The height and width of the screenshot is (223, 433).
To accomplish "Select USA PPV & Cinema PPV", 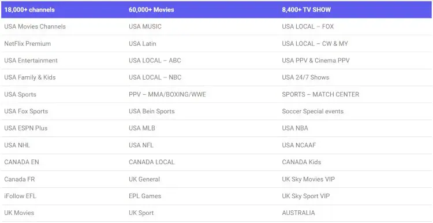I will 316,61.
